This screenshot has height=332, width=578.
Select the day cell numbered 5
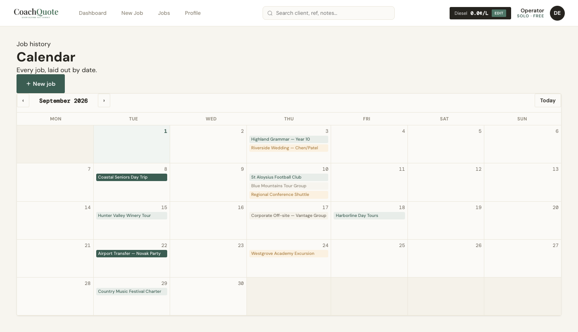(x=446, y=144)
